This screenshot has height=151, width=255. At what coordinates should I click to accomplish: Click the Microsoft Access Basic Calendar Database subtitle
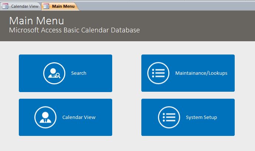[x=75, y=30]
